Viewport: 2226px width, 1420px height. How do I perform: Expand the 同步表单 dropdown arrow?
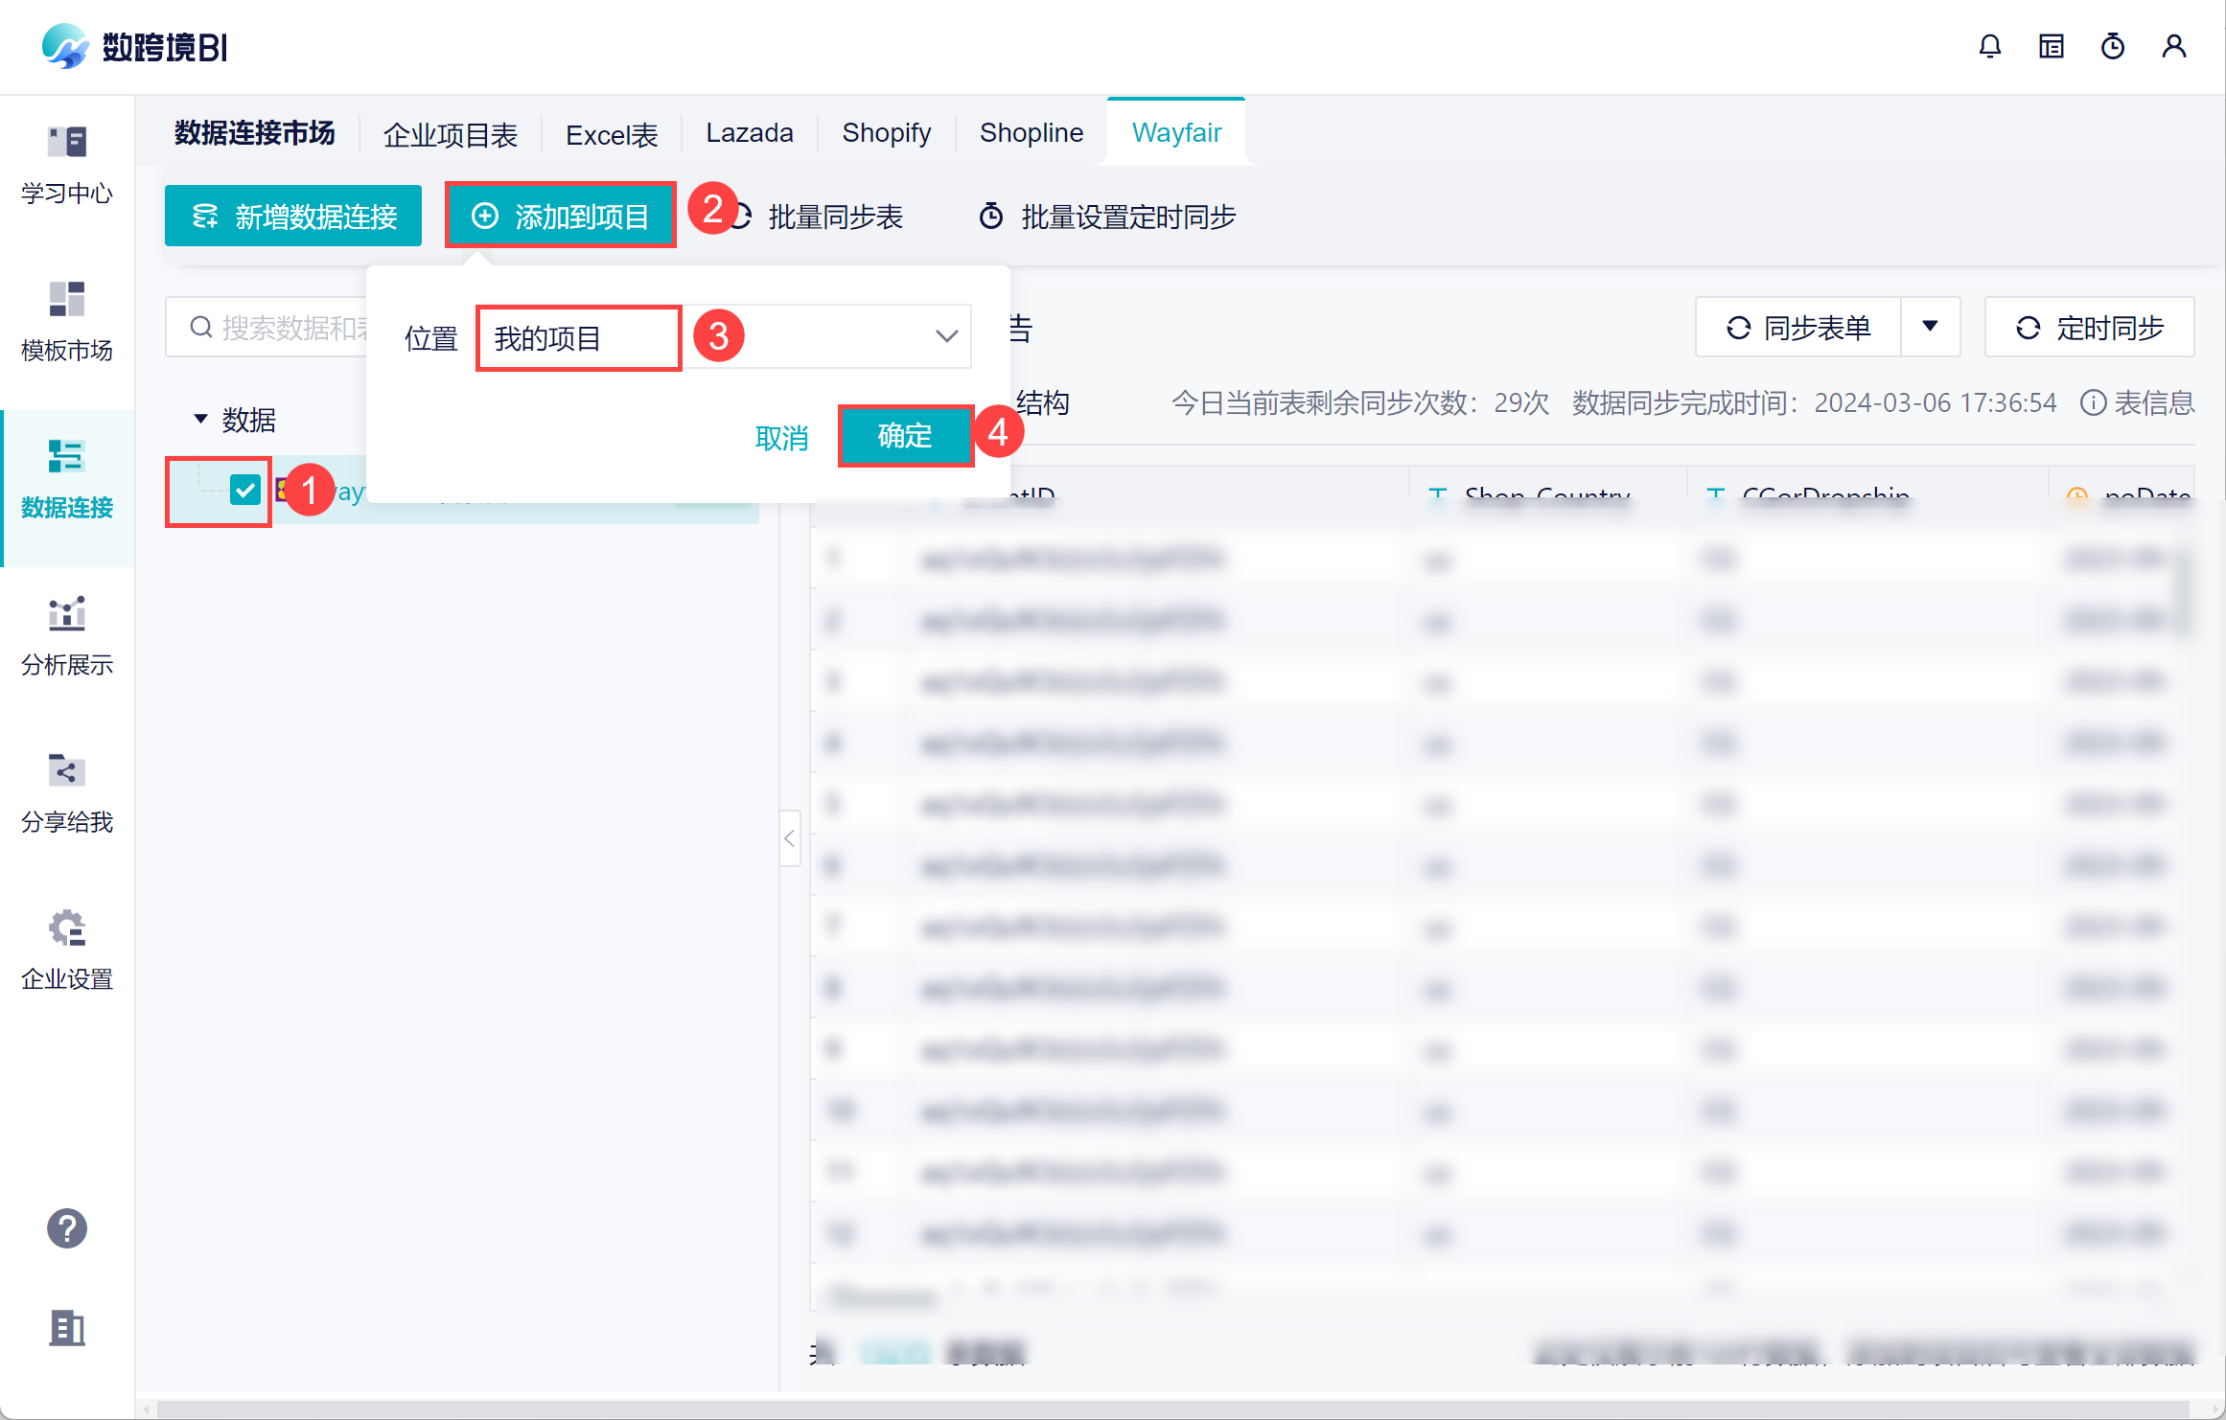[x=1930, y=328]
